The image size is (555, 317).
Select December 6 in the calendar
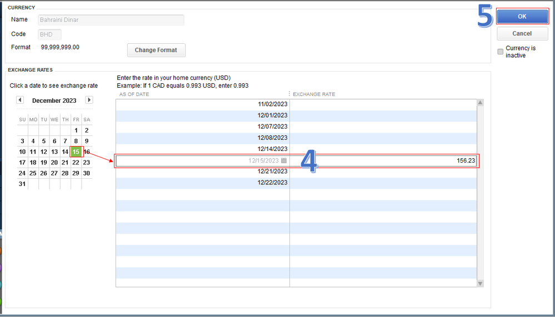[54, 141]
